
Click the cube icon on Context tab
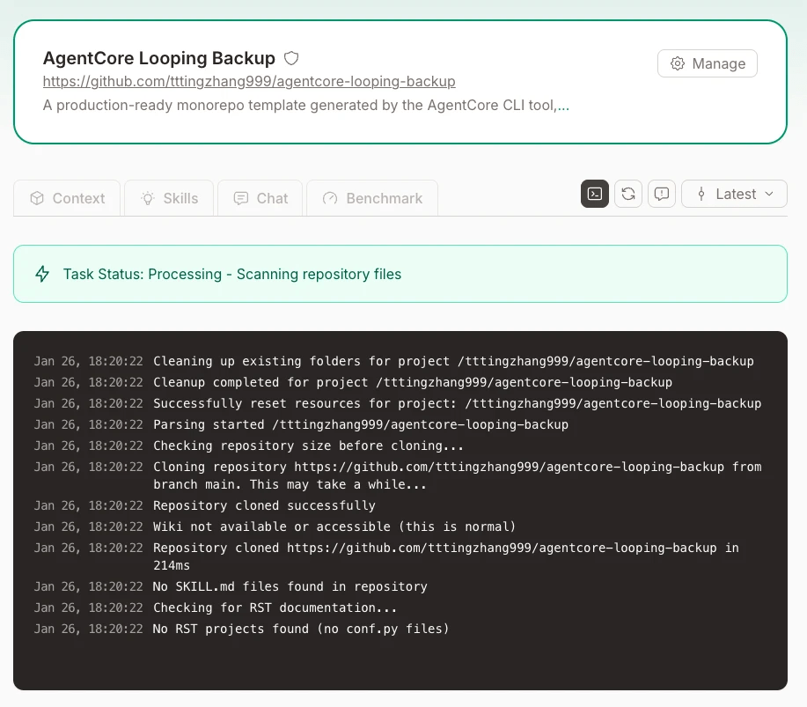coord(37,198)
